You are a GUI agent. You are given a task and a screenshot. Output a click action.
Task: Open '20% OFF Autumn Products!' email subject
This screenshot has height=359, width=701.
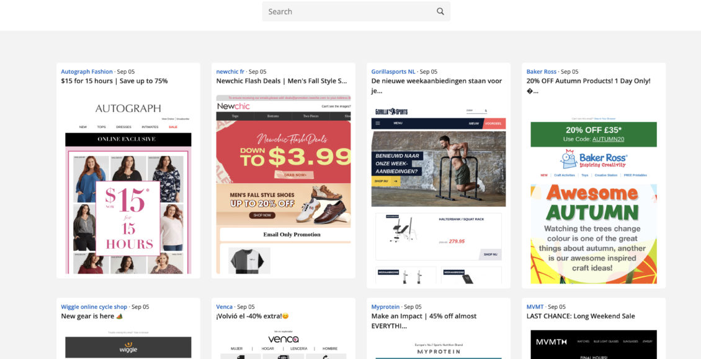[588, 86]
